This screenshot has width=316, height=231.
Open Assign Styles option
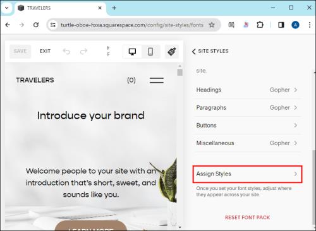coord(247,174)
